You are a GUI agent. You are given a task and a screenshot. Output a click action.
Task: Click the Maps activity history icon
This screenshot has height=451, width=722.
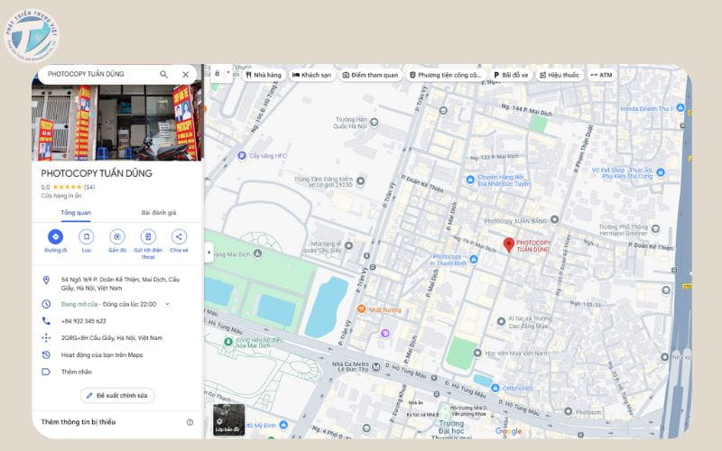(x=46, y=354)
